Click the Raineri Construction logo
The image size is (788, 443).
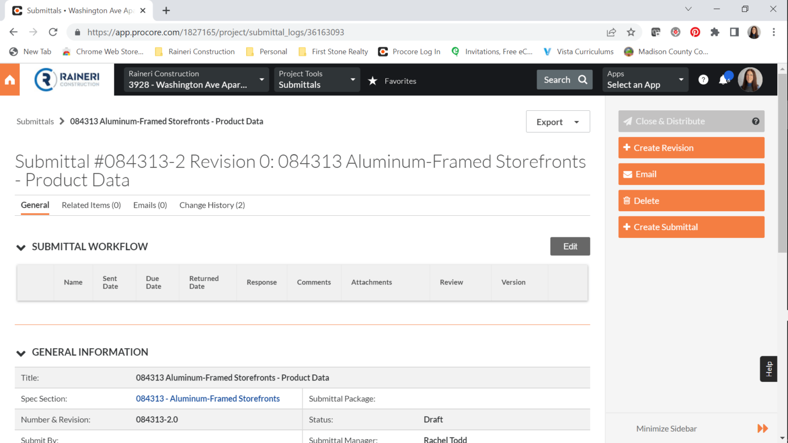point(67,79)
